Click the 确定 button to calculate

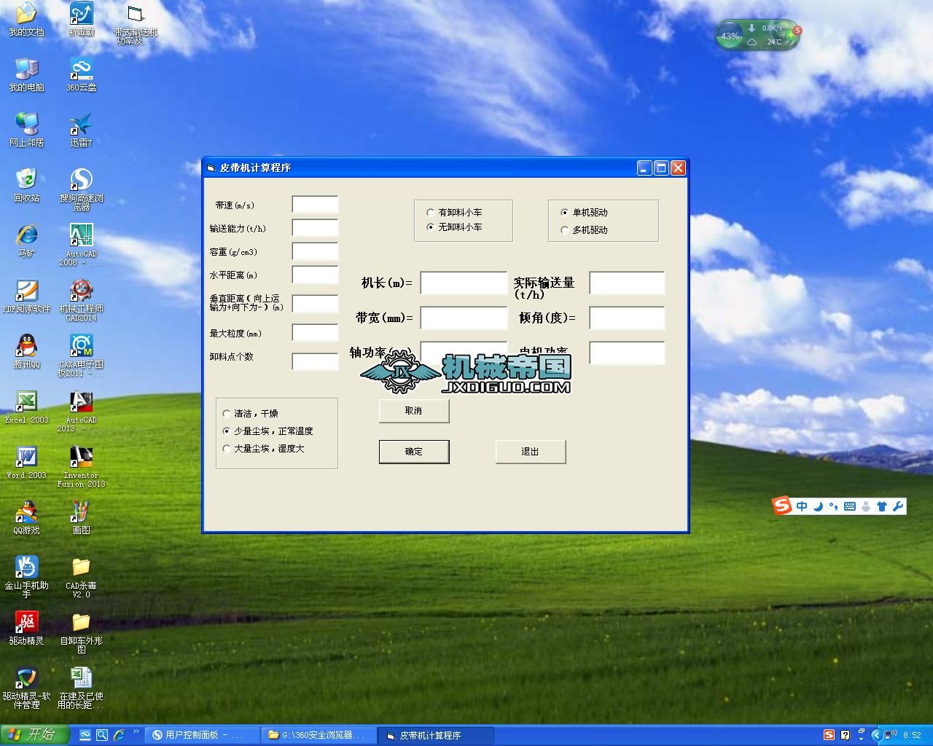coord(414,452)
